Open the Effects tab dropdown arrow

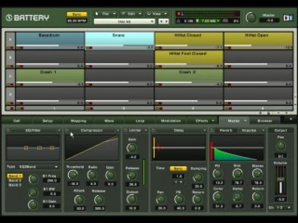[213, 120]
